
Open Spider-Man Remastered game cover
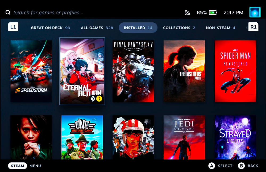235,71
